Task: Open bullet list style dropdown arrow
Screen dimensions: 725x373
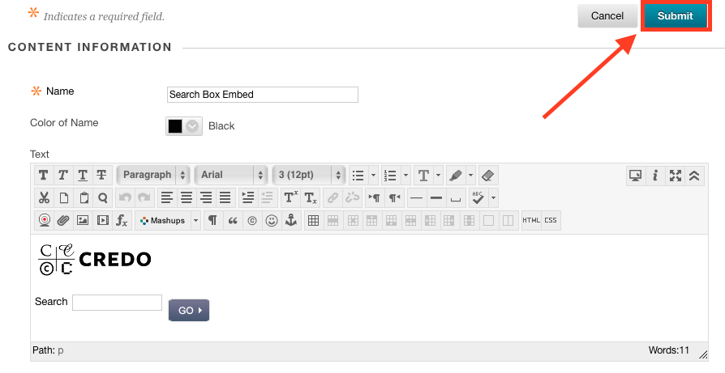Action: 374,176
